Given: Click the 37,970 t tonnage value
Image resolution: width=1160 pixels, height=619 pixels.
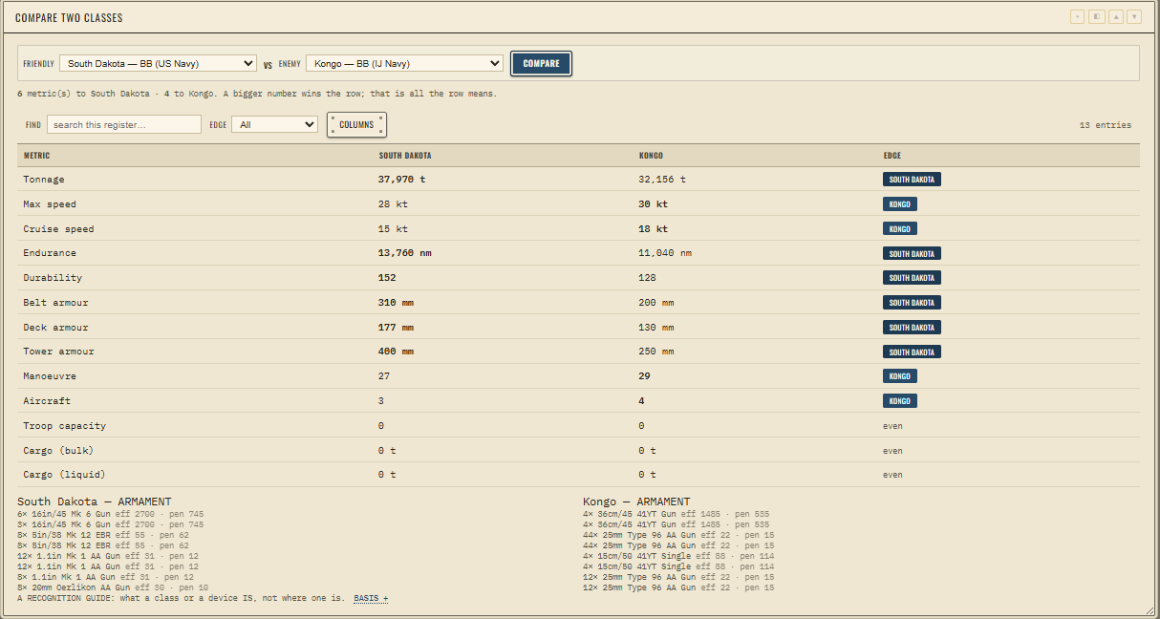Looking at the screenshot, I should point(402,179).
